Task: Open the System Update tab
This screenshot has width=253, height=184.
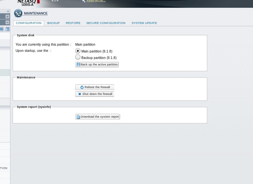Action: click(x=144, y=23)
